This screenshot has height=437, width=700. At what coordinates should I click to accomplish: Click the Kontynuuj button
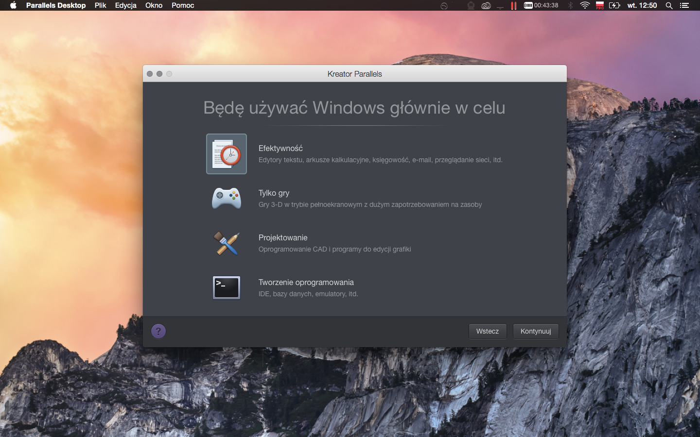click(536, 331)
